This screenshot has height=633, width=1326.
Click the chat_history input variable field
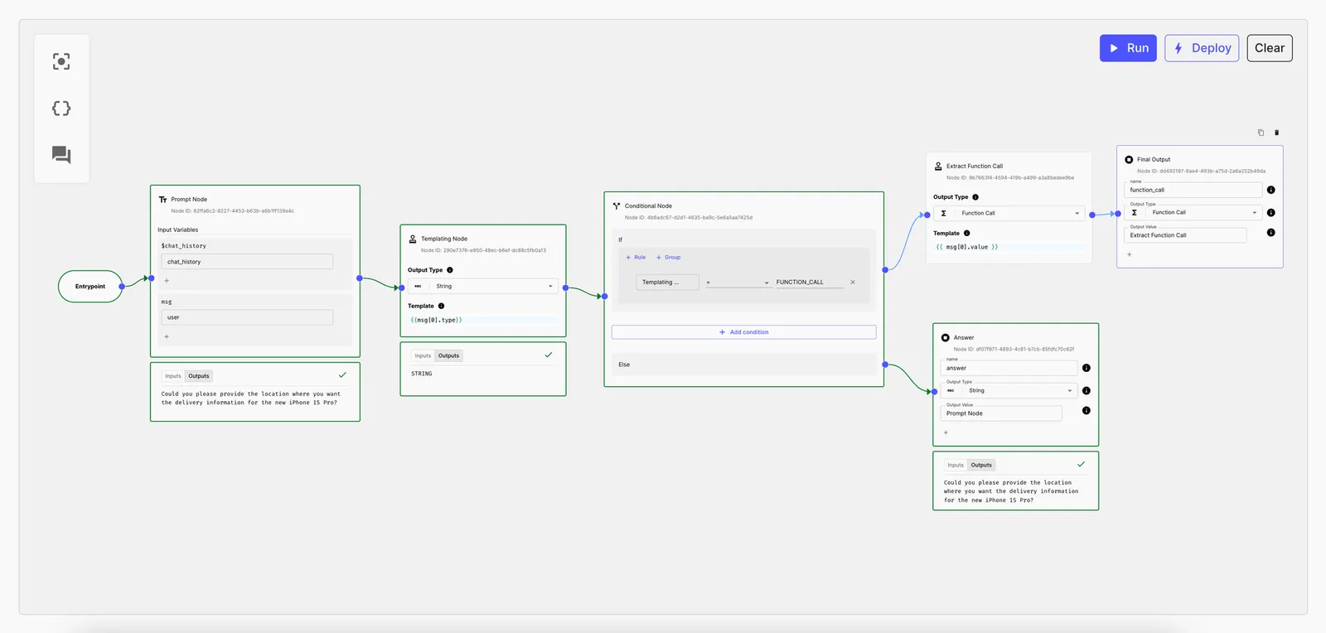click(247, 262)
